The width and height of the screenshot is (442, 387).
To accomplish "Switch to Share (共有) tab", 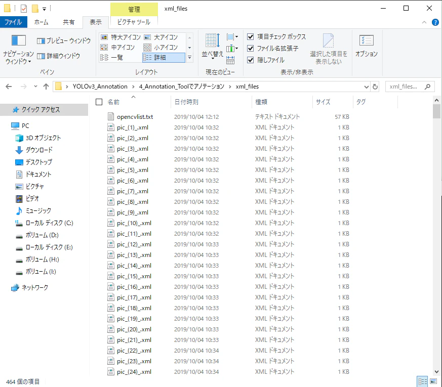I will [69, 22].
